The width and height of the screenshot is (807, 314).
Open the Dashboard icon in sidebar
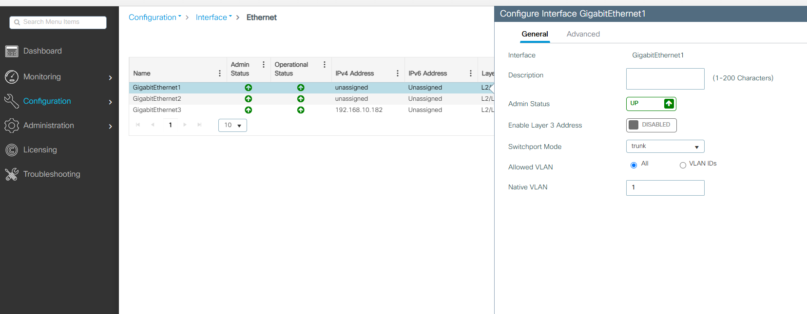[x=12, y=51]
